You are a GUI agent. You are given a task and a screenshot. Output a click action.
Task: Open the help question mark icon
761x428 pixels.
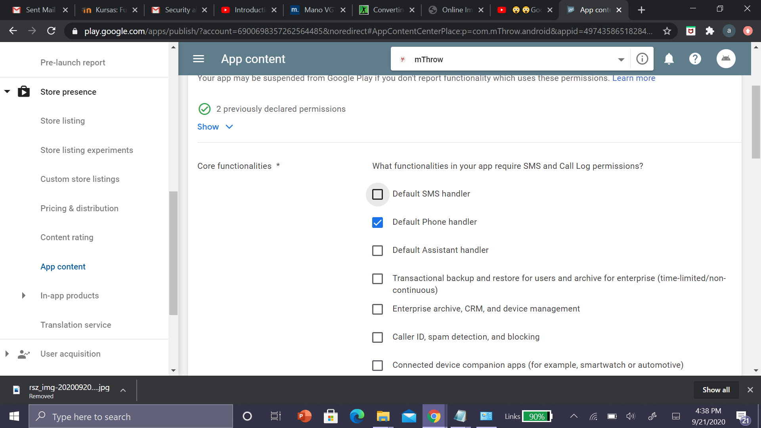pos(695,59)
